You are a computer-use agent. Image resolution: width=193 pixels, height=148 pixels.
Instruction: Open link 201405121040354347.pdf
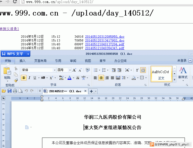[105, 48]
